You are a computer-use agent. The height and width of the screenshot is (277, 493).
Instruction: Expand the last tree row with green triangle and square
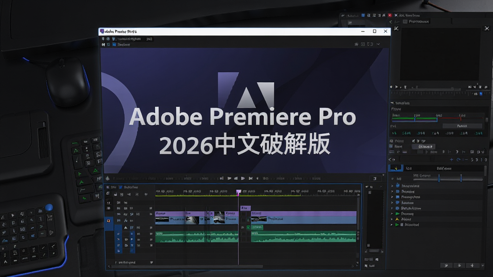[x=392, y=225]
